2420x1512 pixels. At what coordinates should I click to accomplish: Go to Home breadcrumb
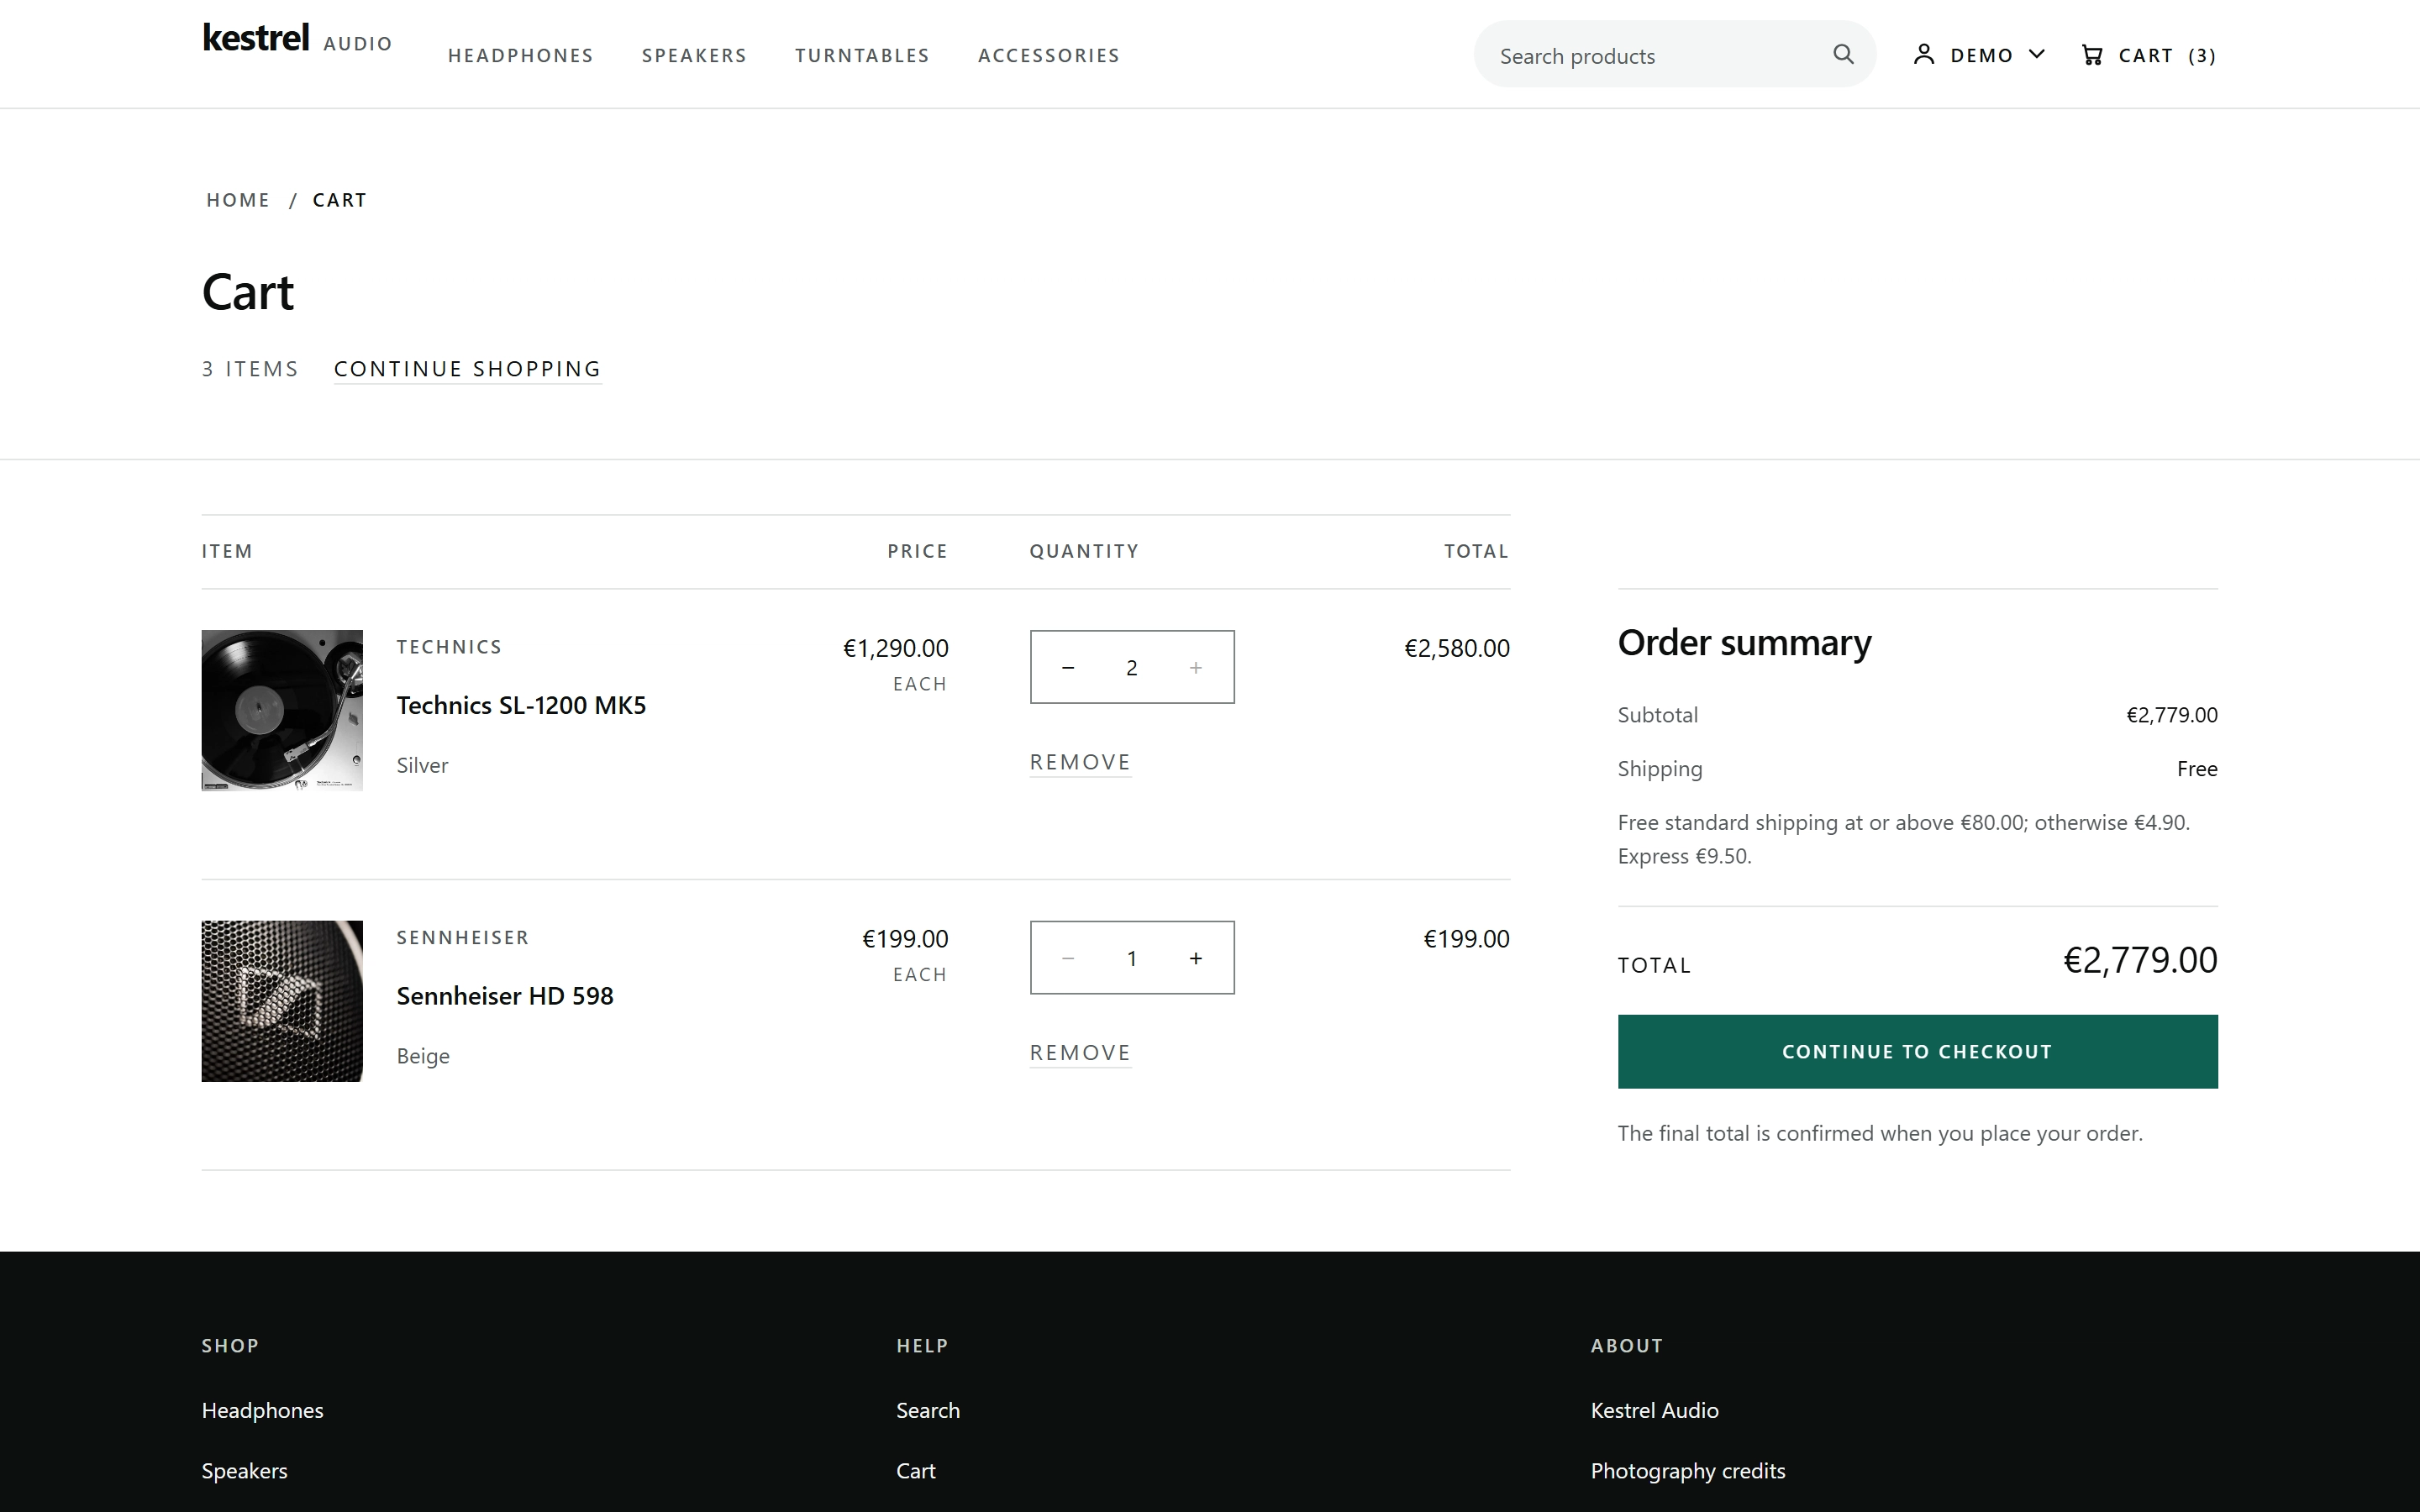click(238, 200)
